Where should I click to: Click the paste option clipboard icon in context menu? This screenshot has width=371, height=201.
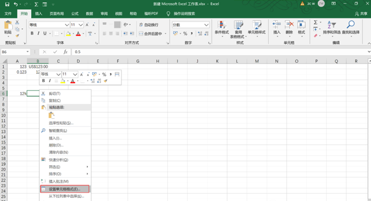[51, 115]
